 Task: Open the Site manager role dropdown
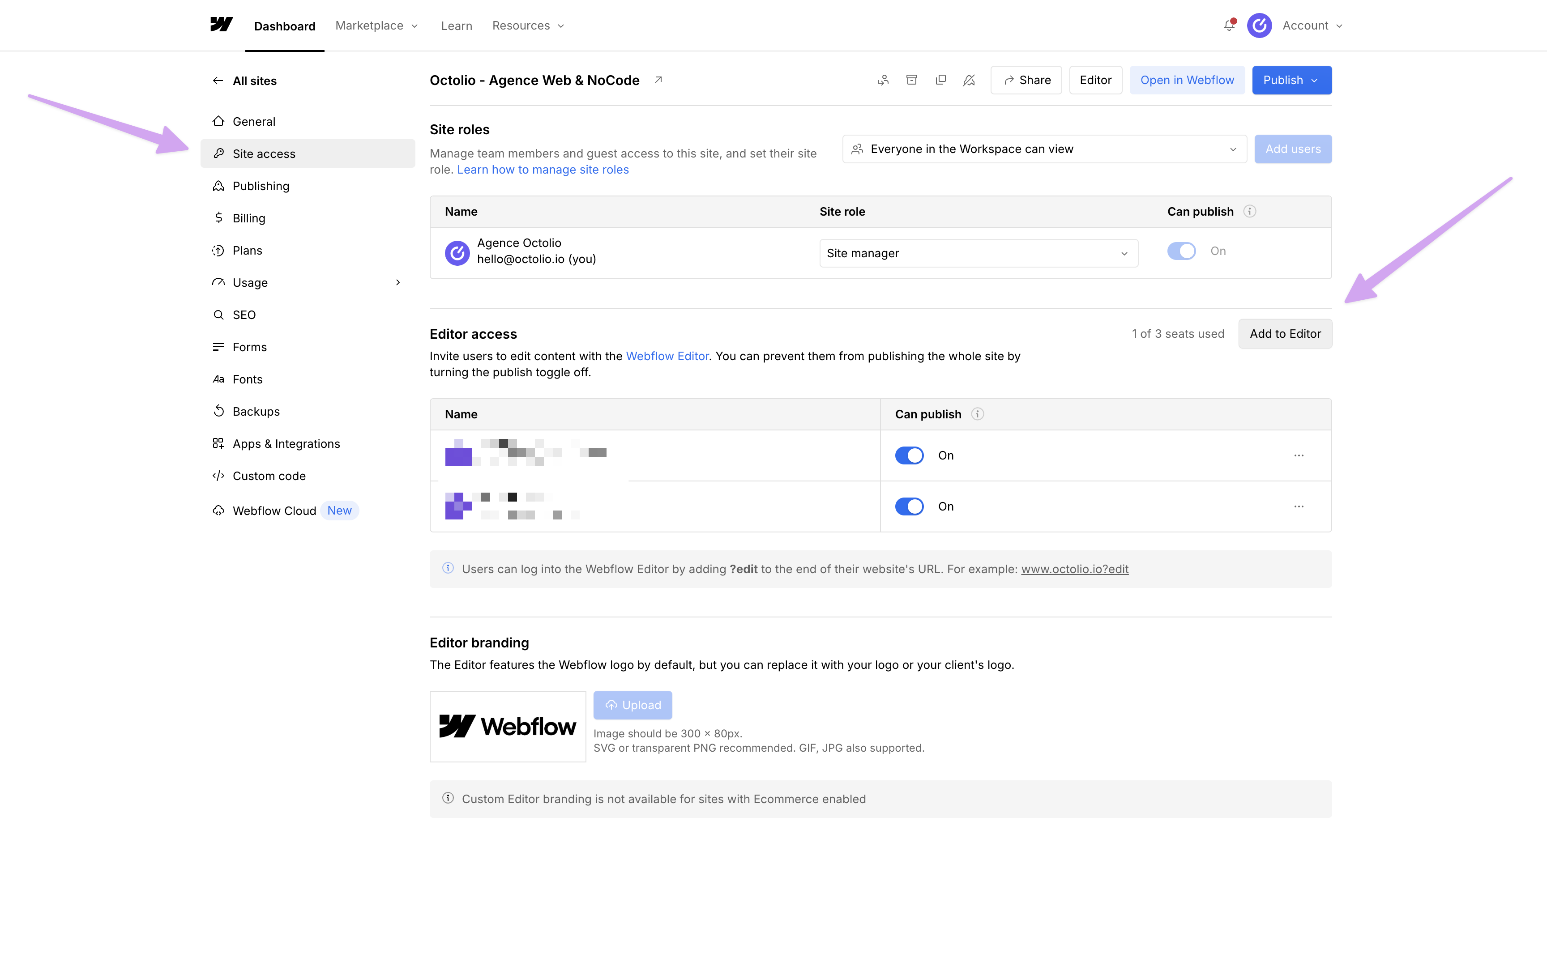point(979,253)
